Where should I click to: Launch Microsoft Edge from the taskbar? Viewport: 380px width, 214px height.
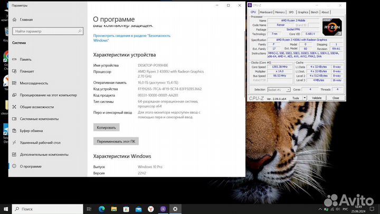(101, 209)
